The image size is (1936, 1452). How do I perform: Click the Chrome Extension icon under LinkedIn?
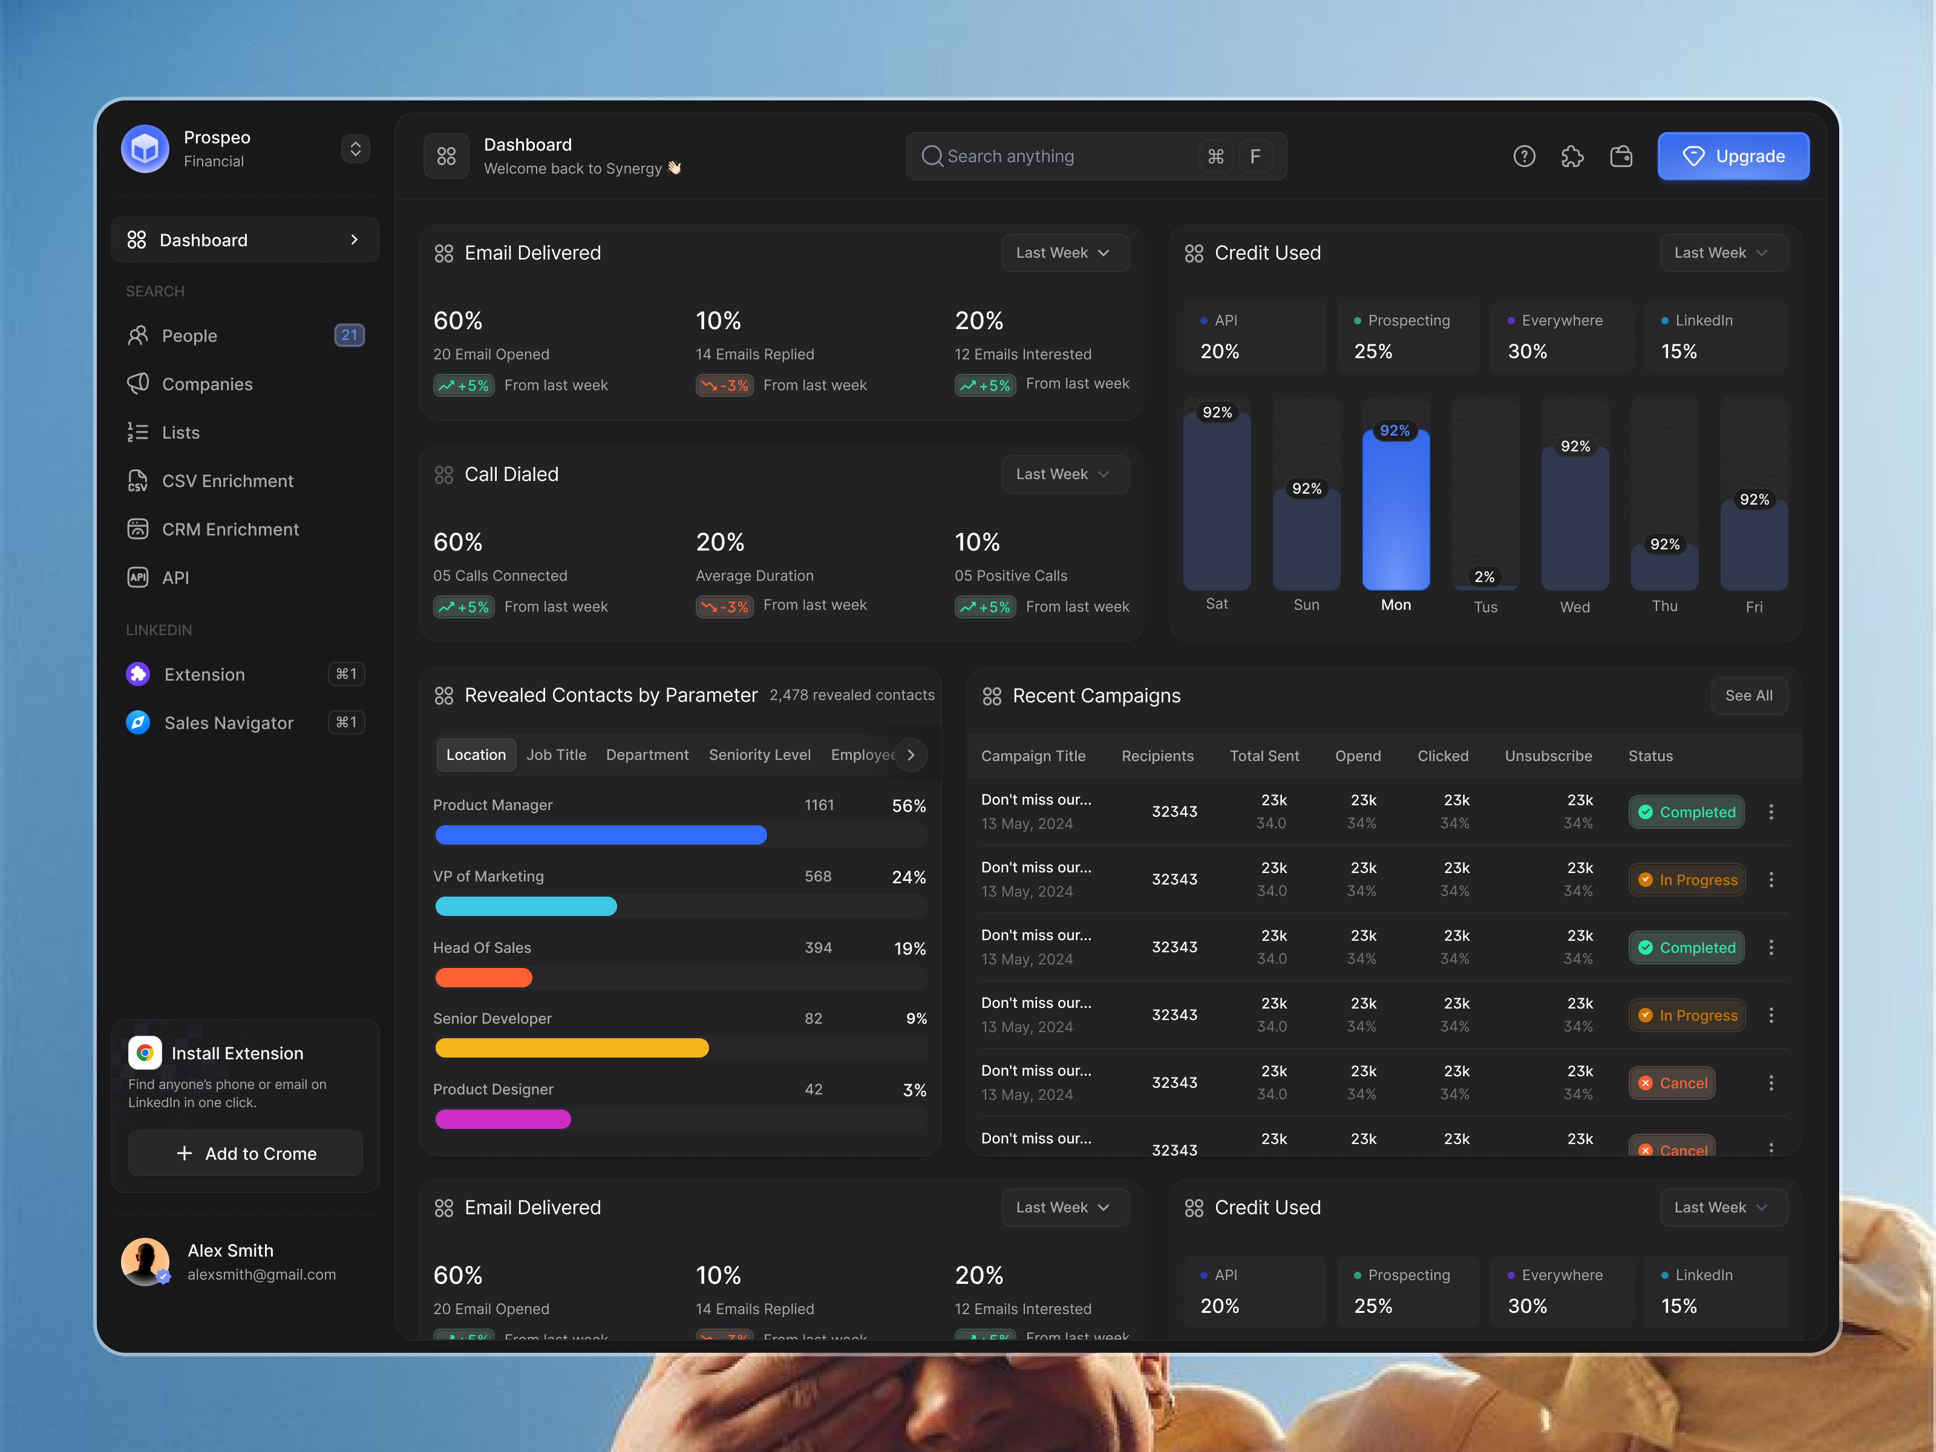[x=137, y=674]
